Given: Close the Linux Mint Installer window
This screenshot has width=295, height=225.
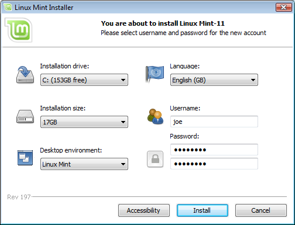Looking at the screenshot, I should pos(284,8).
